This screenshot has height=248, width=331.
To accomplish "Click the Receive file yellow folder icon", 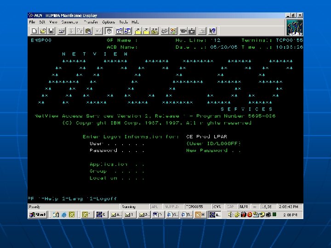I will 146,31.
